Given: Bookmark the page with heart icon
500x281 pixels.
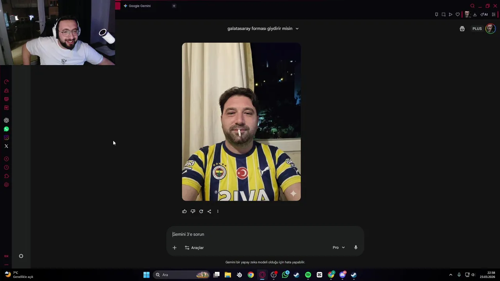Looking at the screenshot, I should tap(457, 14).
